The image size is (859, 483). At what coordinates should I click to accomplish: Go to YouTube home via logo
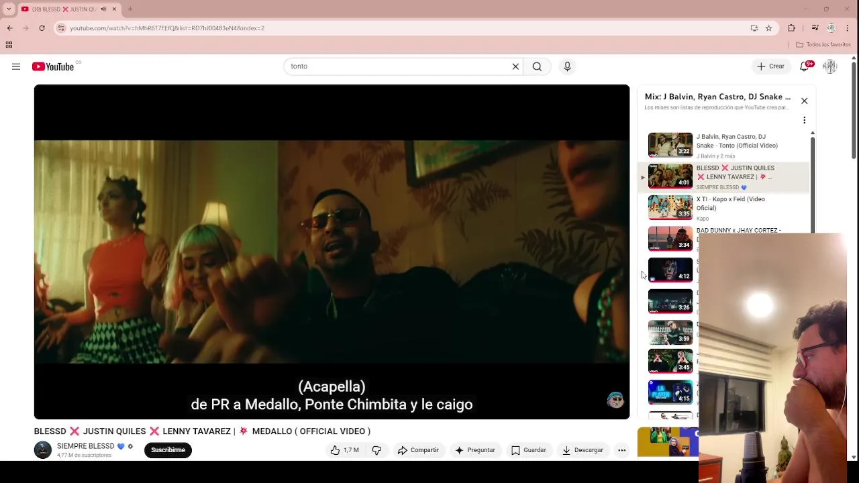point(52,66)
